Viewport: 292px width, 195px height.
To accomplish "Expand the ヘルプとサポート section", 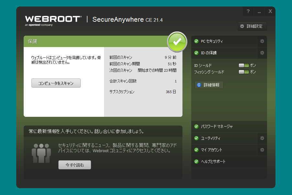I will (229, 162).
